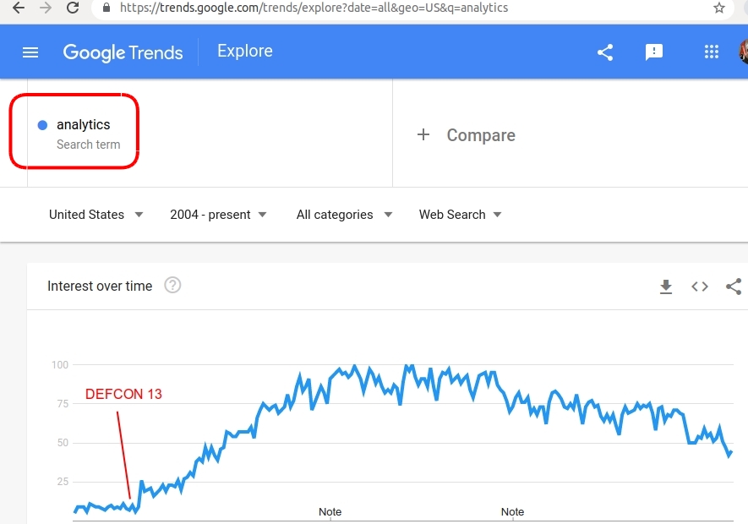Click the Search term subtitle text

[88, 145]
